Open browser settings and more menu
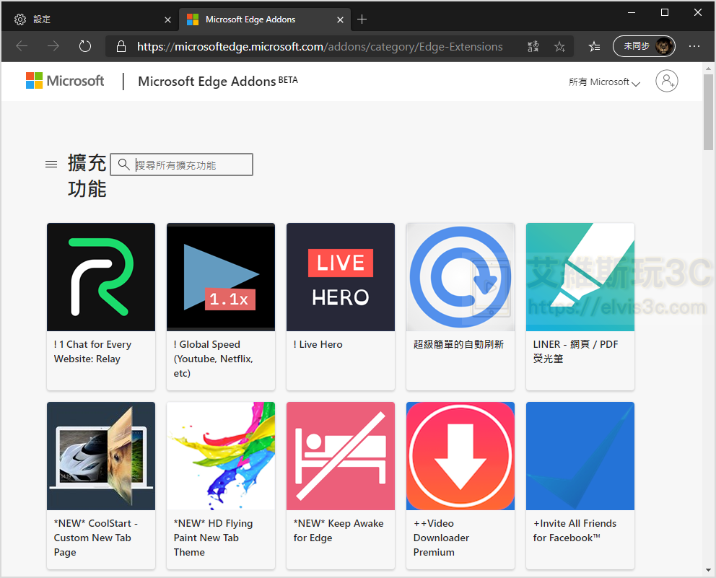The width and height of the screenshot is (716, 578). [x=694, y=47]
